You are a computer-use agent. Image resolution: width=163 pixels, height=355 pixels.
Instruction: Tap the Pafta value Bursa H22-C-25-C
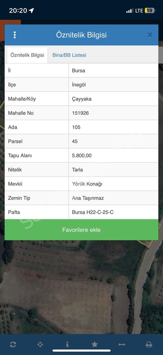coord(93,212)
